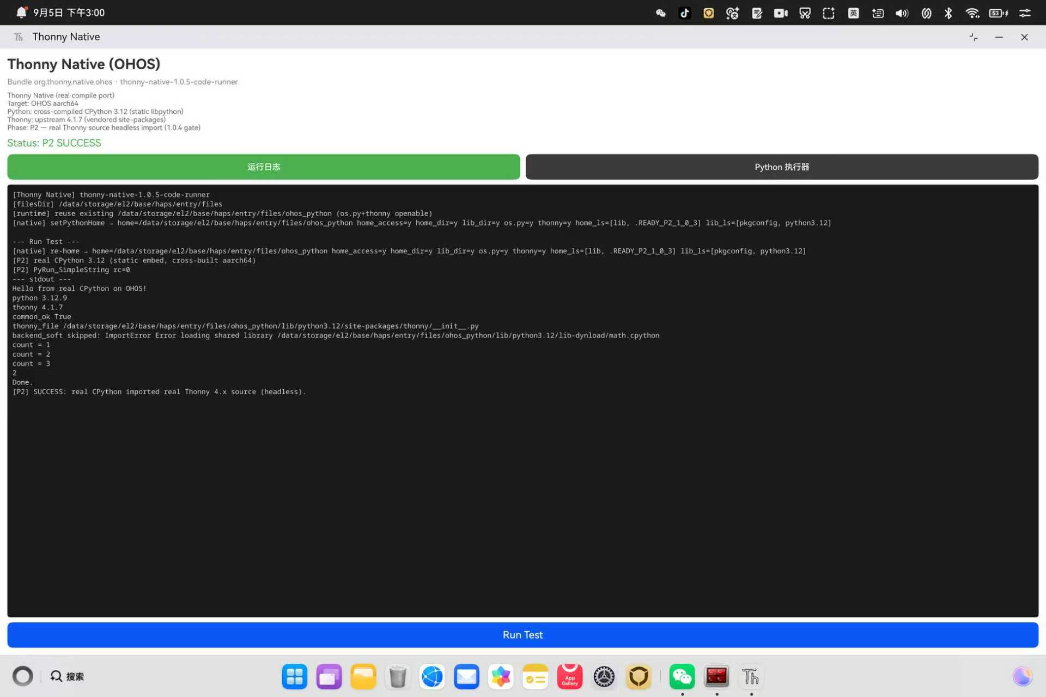
Task: Open the launcher circle button in the dock
Action: pos(23,676)
